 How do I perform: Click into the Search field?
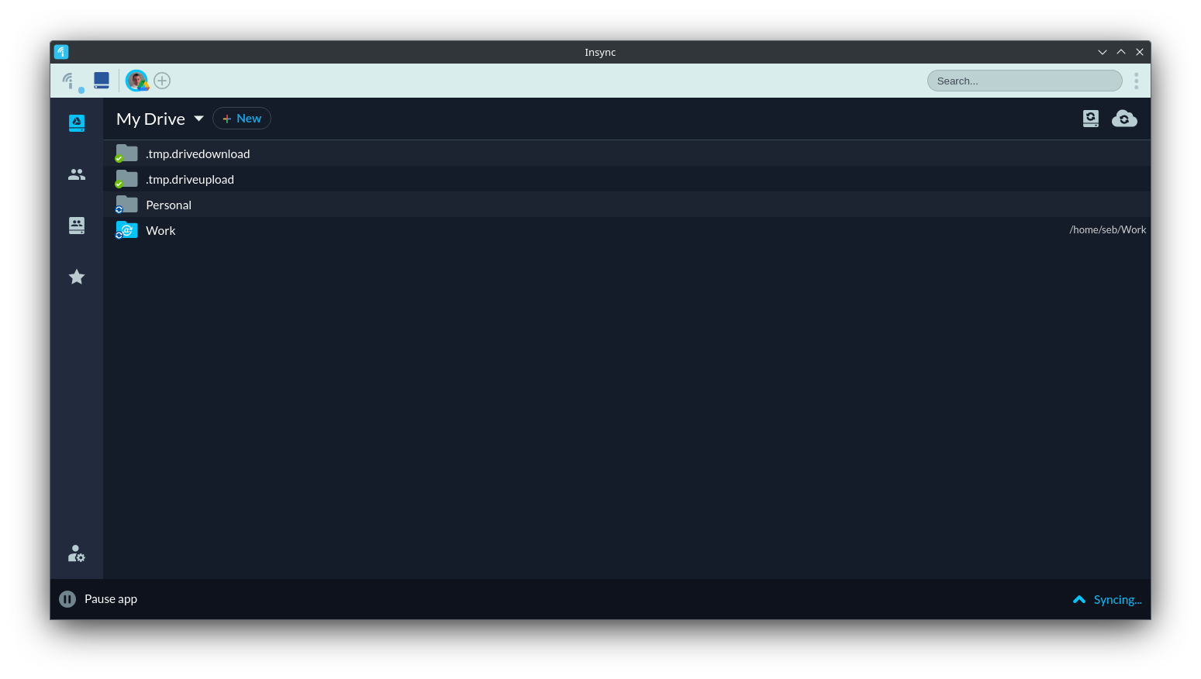[x=1023, y=81]
